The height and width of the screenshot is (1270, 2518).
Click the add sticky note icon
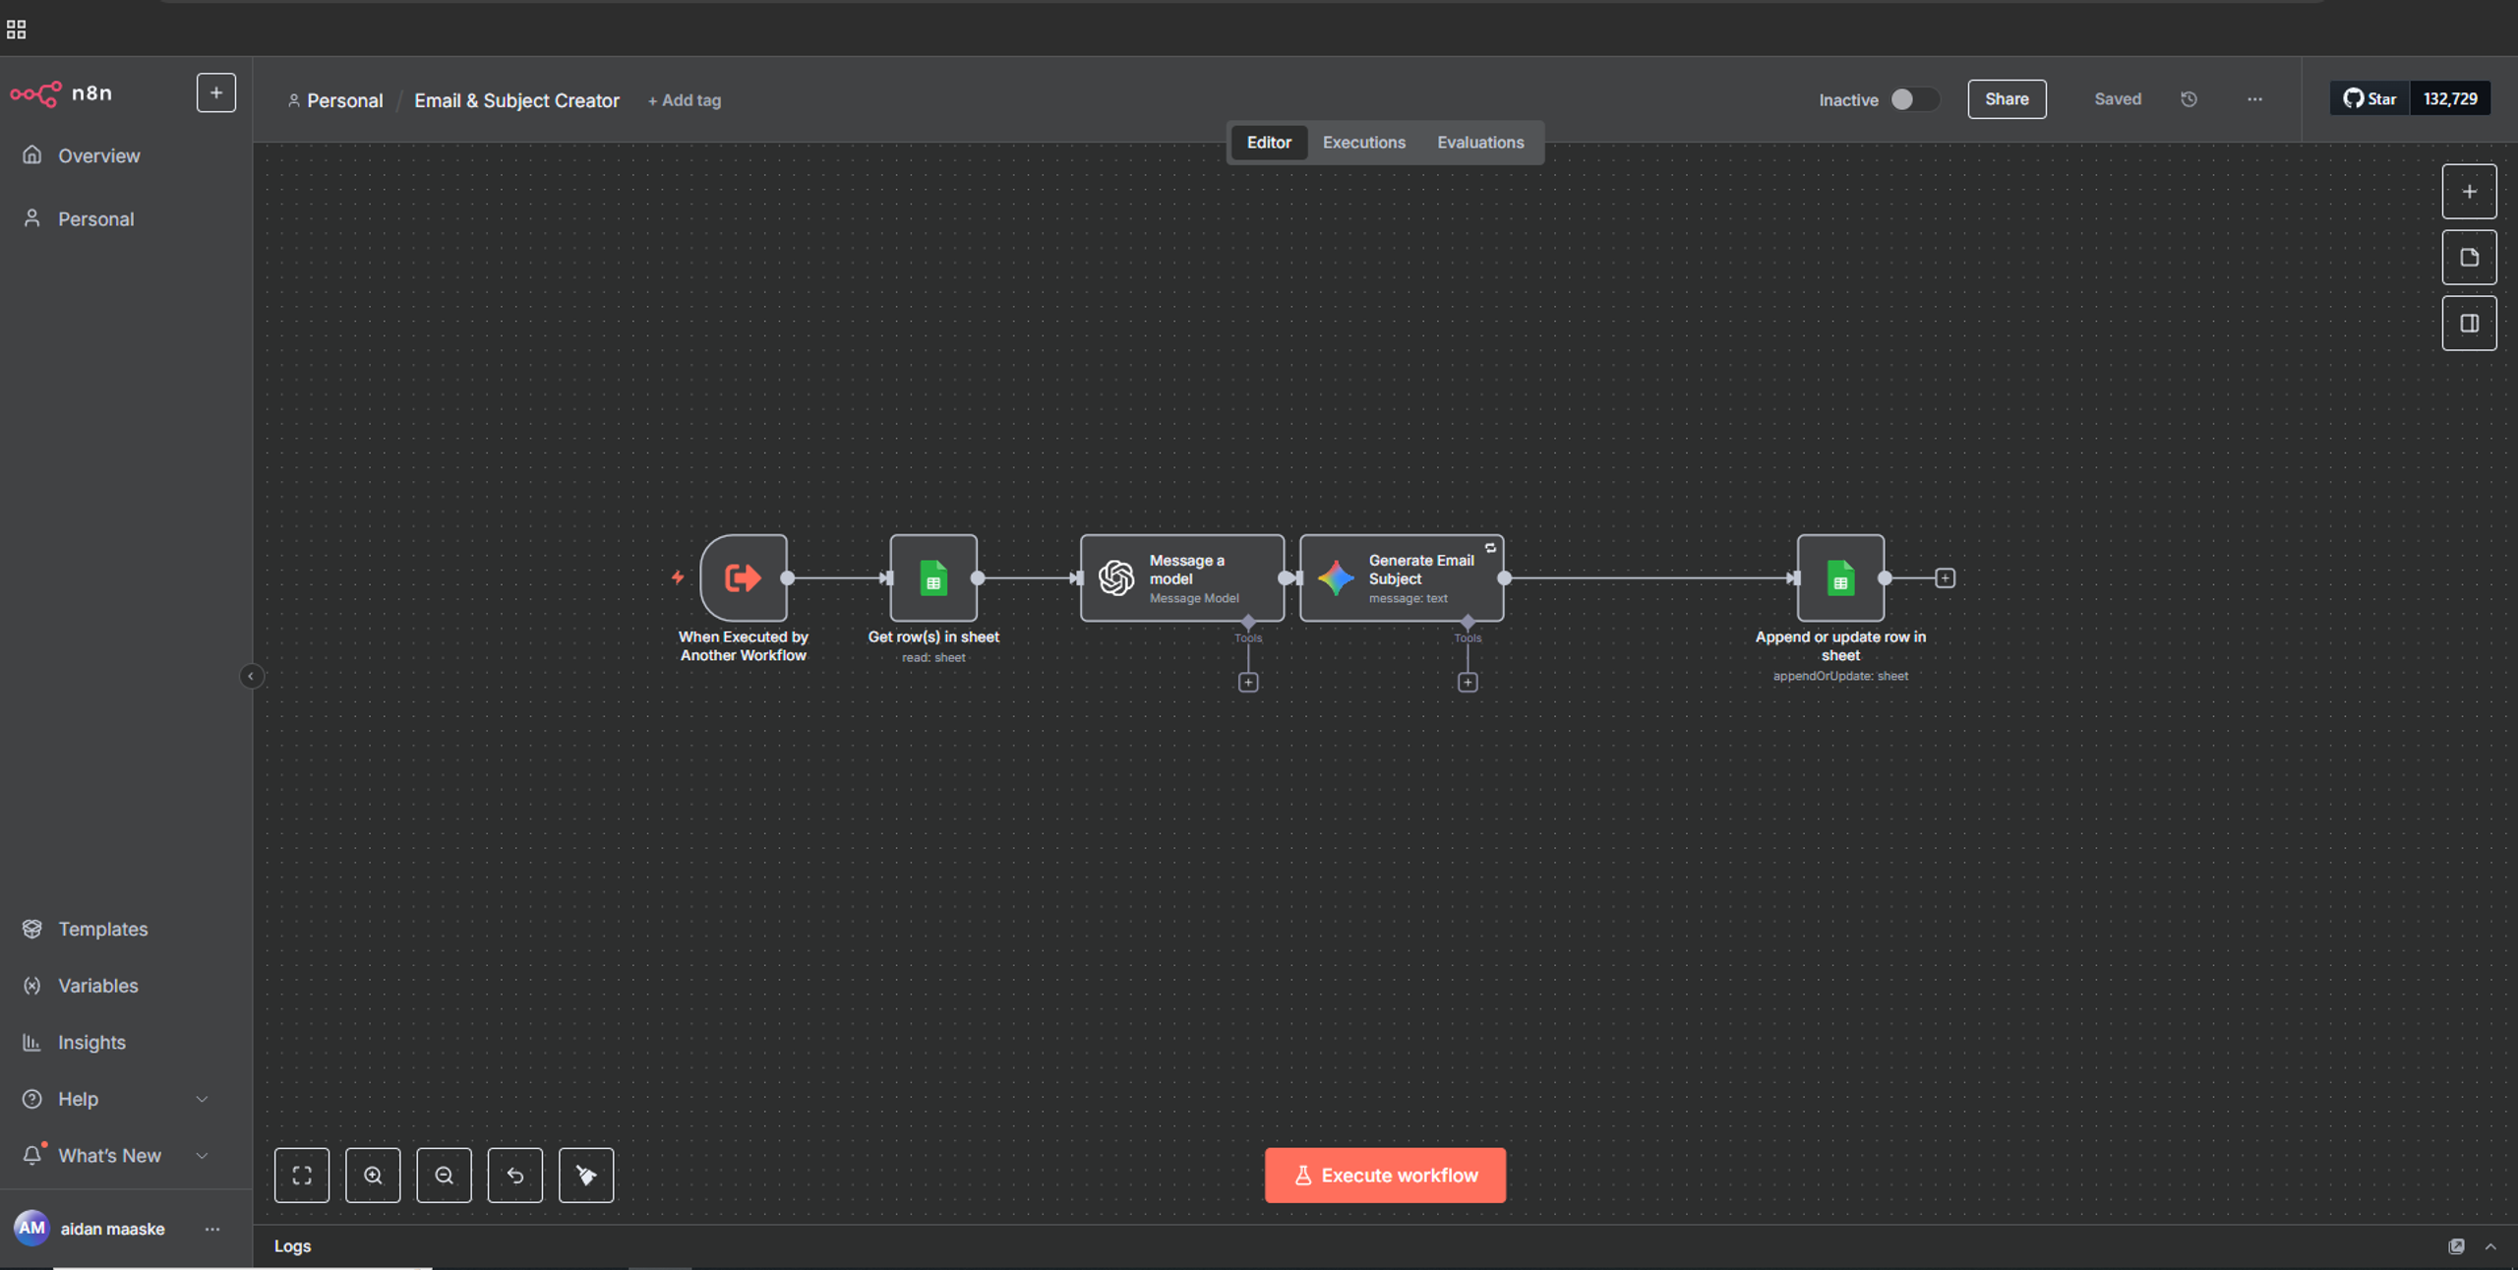pos(2469,258)
